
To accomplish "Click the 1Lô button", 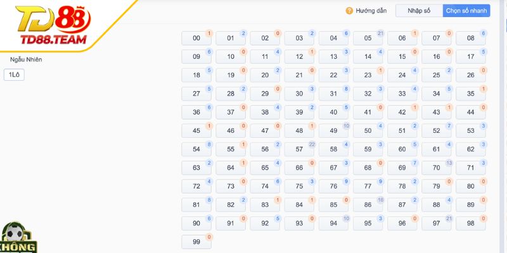I will tap(13, 75).
